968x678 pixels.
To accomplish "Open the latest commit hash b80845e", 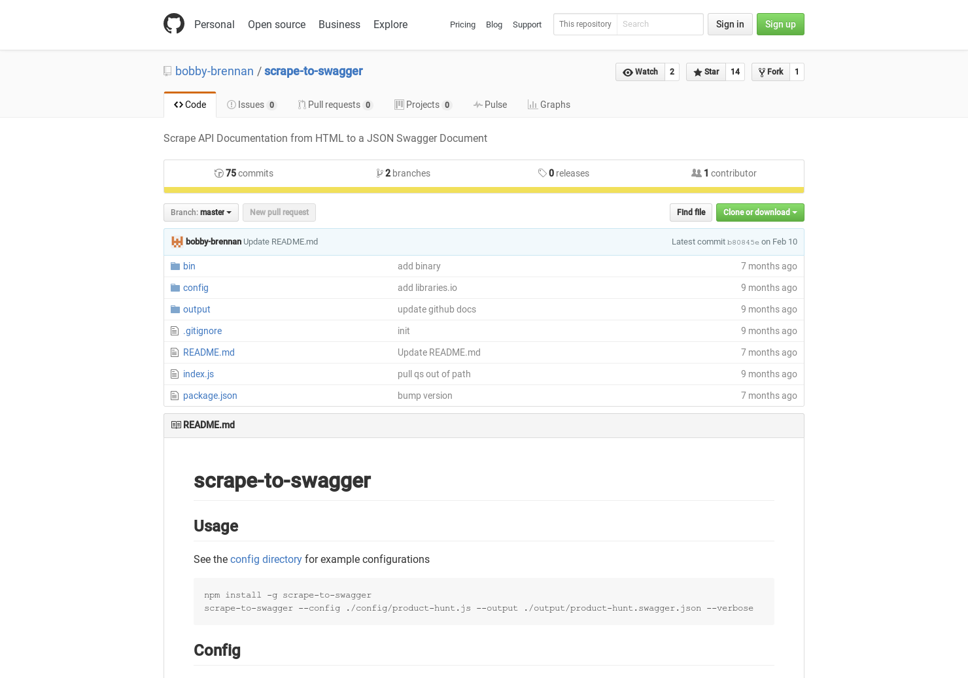I will pyautogui.click(x=743, y=243).
